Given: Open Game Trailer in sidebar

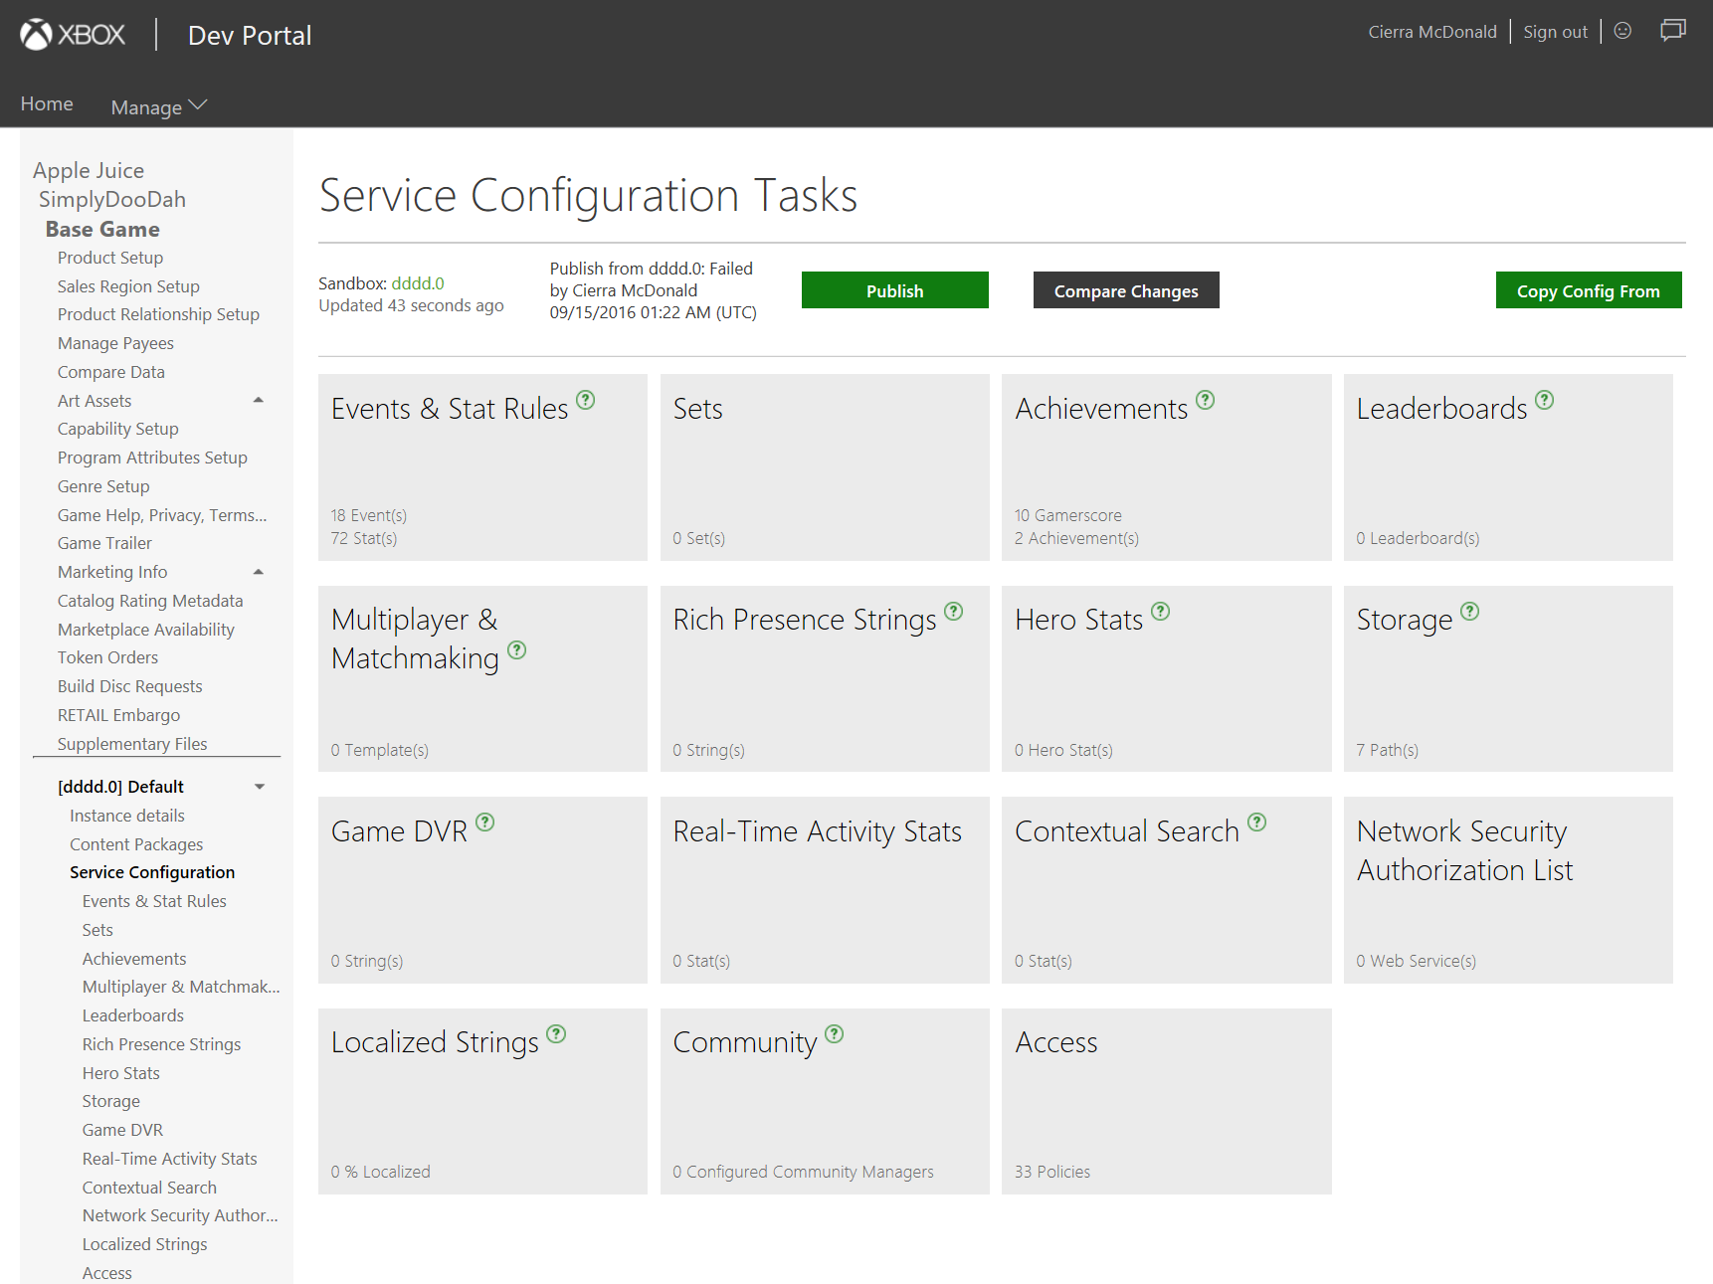Looking at the screenshot, I should 104,543.
